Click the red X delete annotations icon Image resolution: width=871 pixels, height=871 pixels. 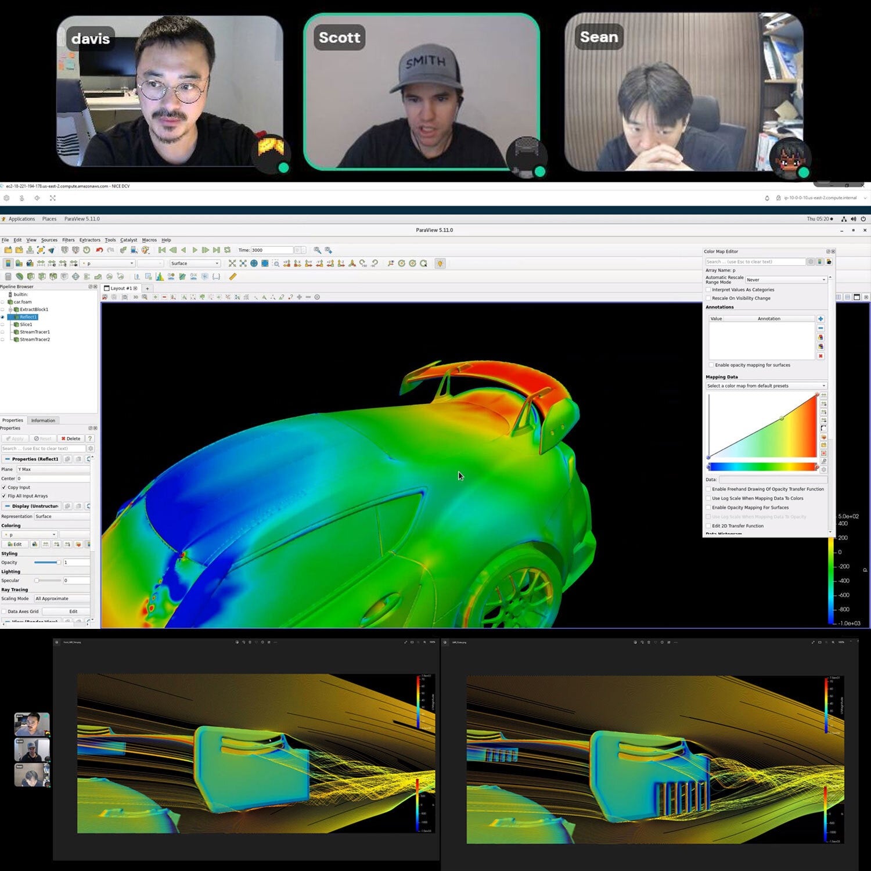820,356
